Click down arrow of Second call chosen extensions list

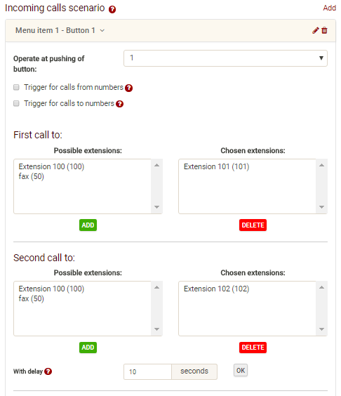pos(321,329)
